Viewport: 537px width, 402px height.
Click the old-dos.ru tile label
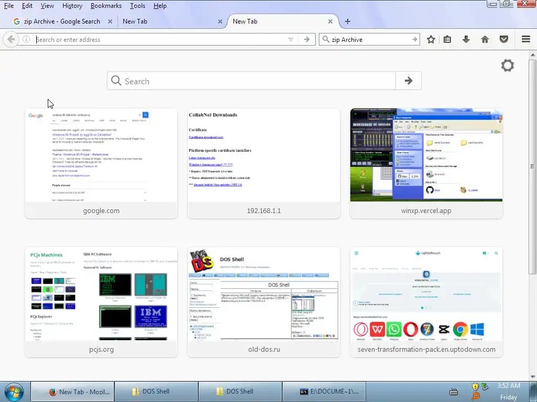point(264,349)
